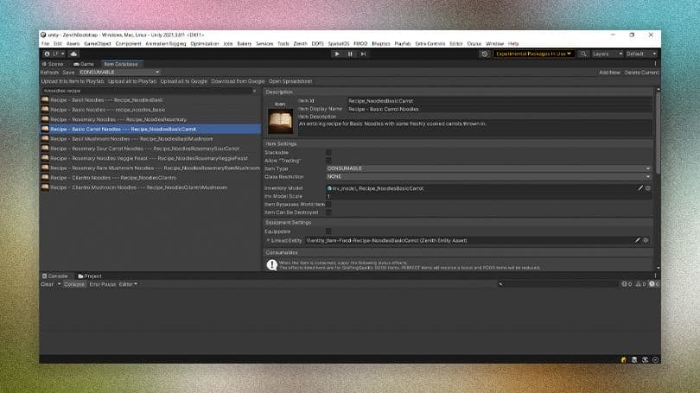Image resolution: width=700 pixels, height=393 pixels.
Task: Toggle the Stackable checkbox
Action: click(328, 152)
